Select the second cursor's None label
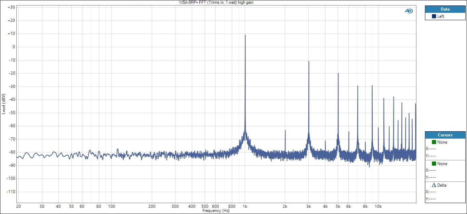This screenshot has height=214, width=467. point(442,164)
